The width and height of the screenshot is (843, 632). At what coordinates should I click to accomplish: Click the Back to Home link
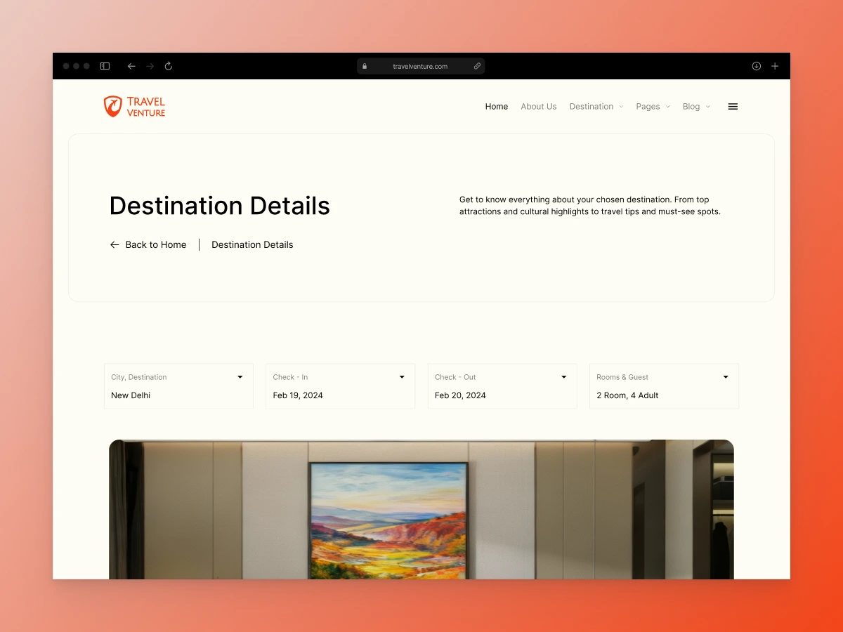pyautogui.click(x=148, y=244)
